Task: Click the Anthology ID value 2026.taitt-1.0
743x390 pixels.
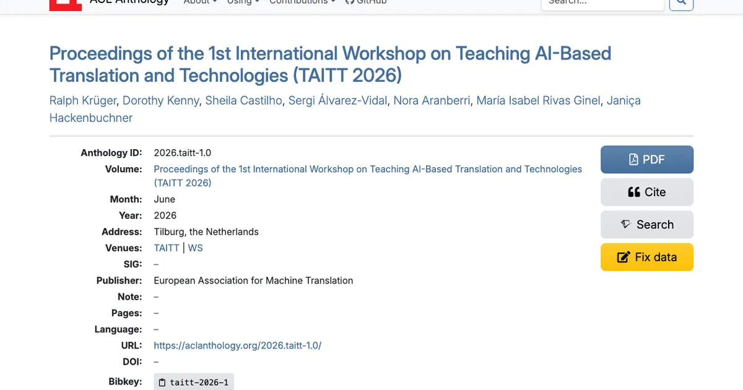Action: 183,153
